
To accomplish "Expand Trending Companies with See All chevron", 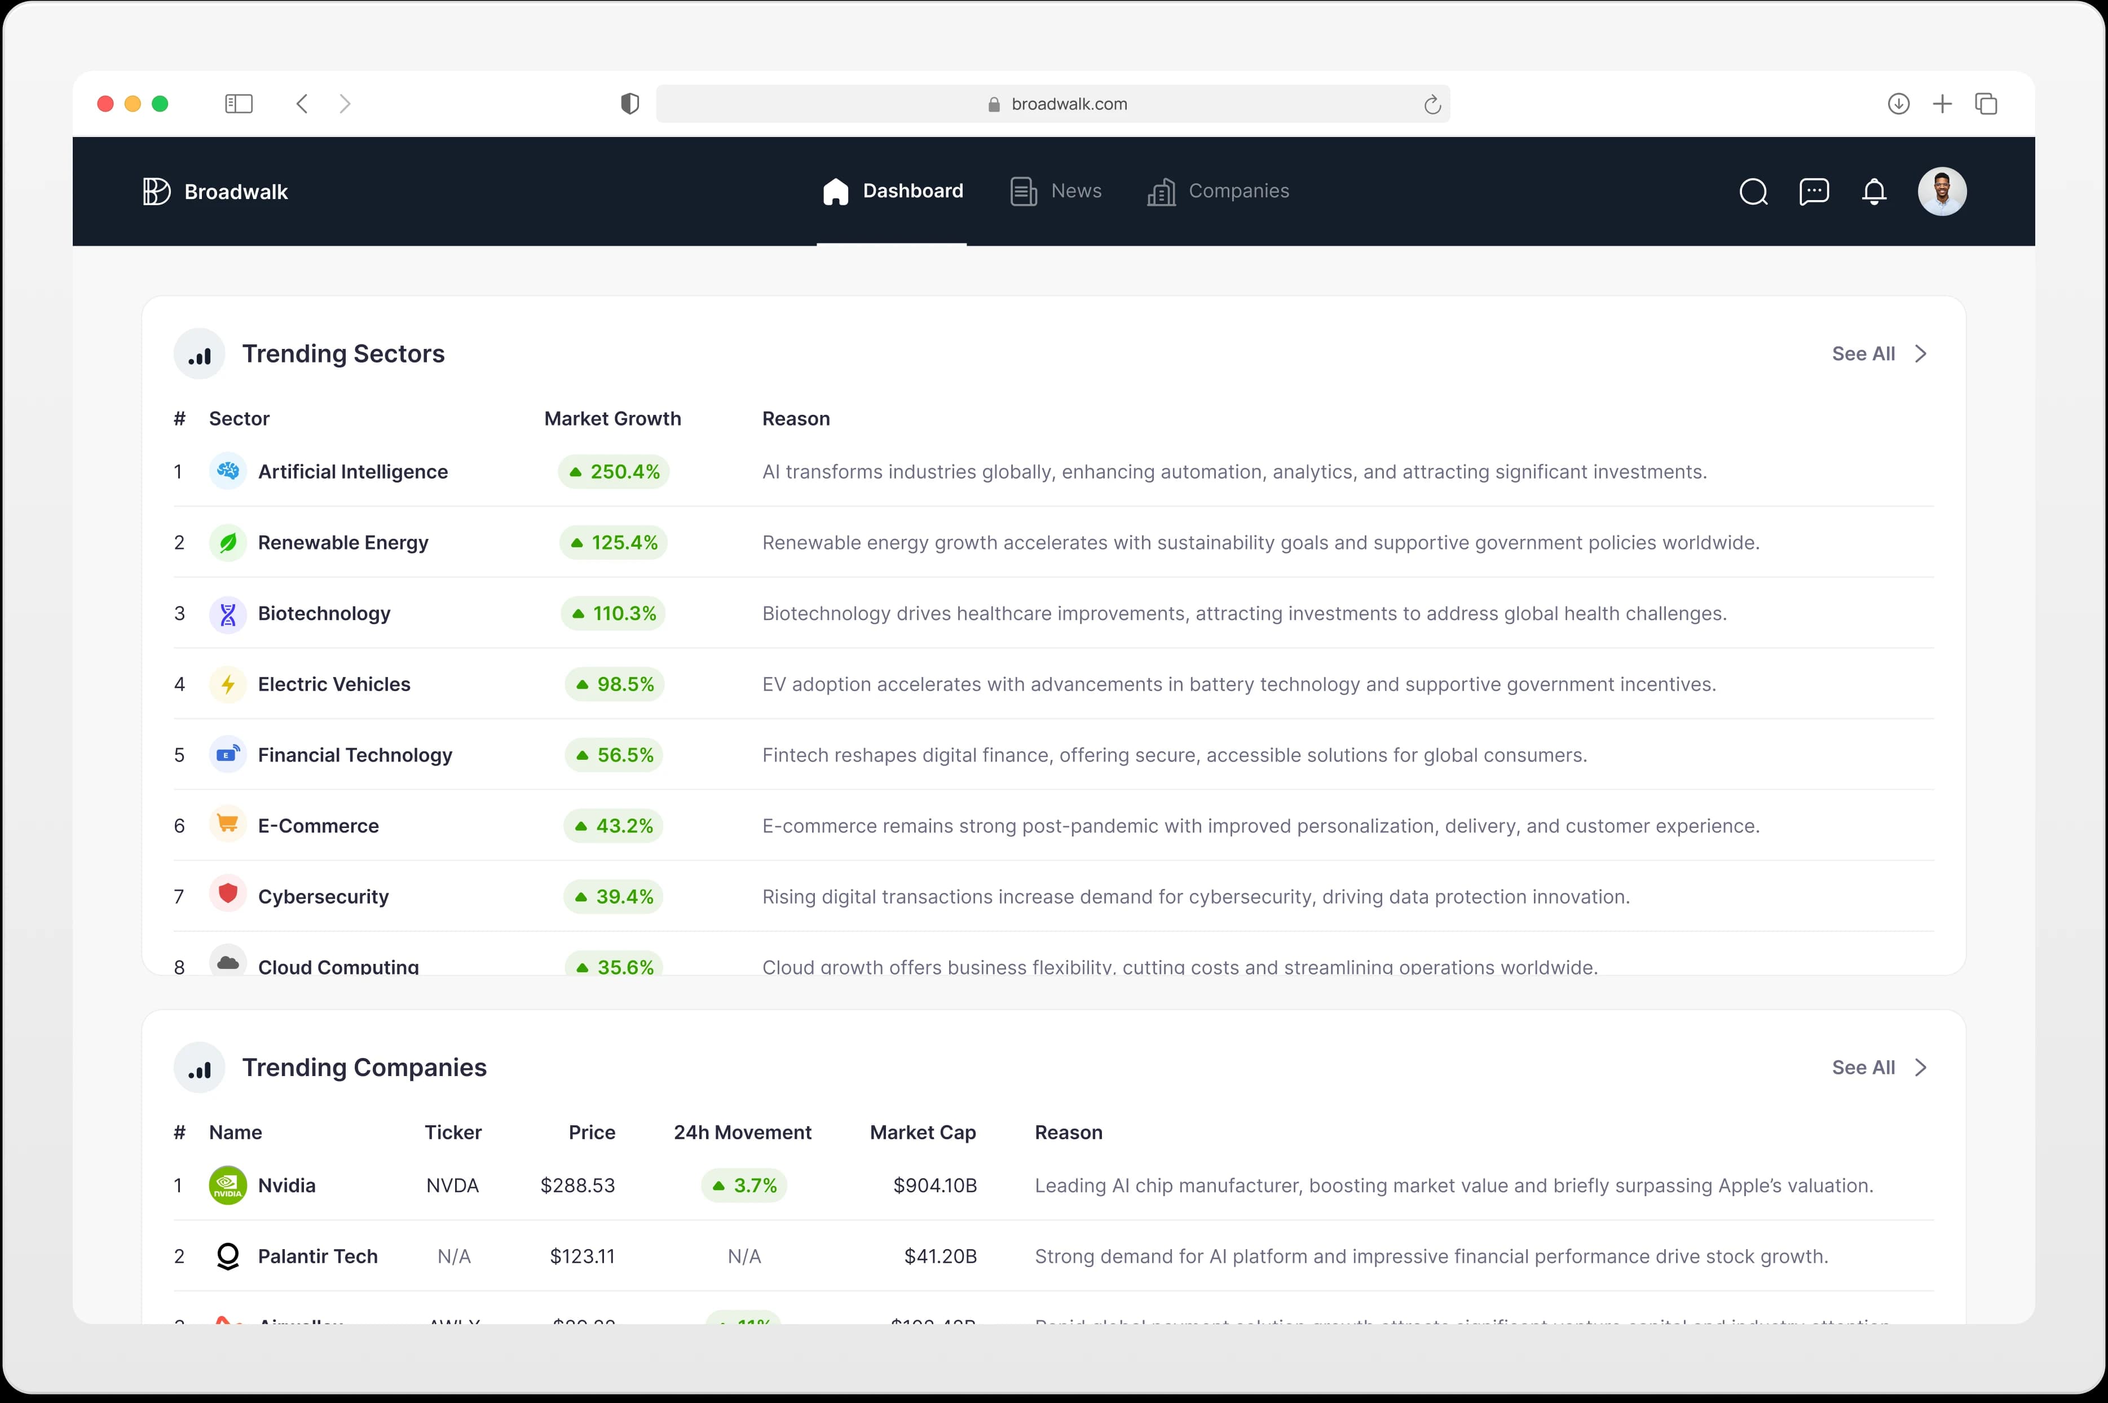I will click(x=1920, y=1068).
